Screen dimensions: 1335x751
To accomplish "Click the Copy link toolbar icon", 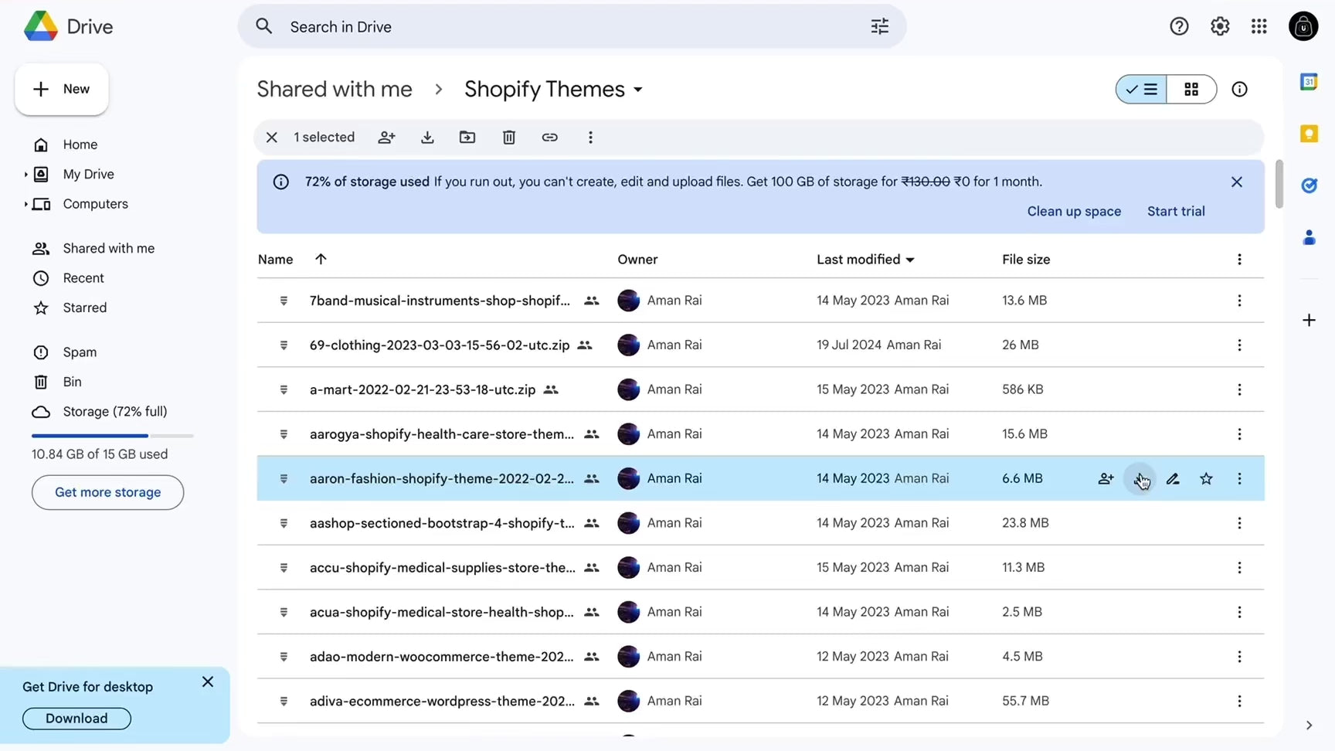I will (550, 138).
